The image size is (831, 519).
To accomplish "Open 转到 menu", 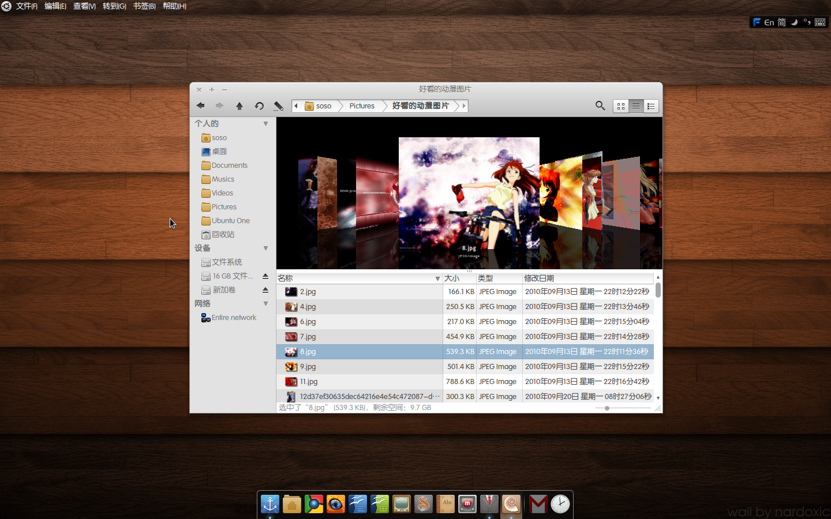I will pos(114,6).
